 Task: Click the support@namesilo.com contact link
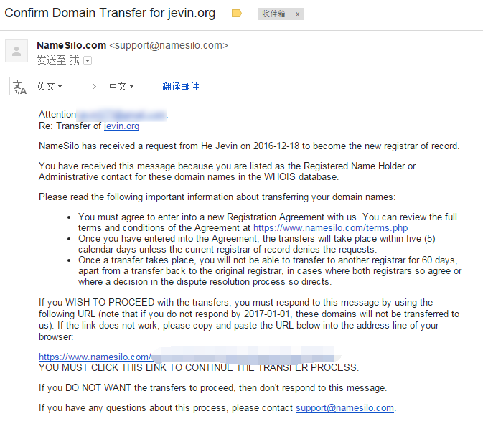(x=344, y=407)
